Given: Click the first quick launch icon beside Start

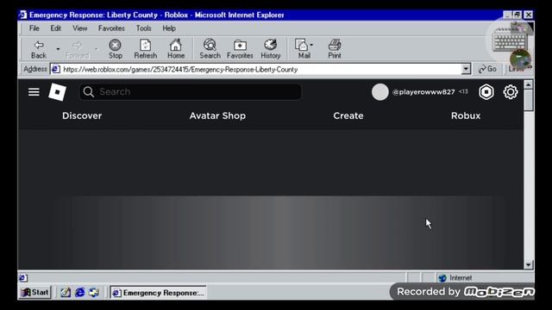Looking at the screenshot, I should pyautogui.click(x=66, y=293).
